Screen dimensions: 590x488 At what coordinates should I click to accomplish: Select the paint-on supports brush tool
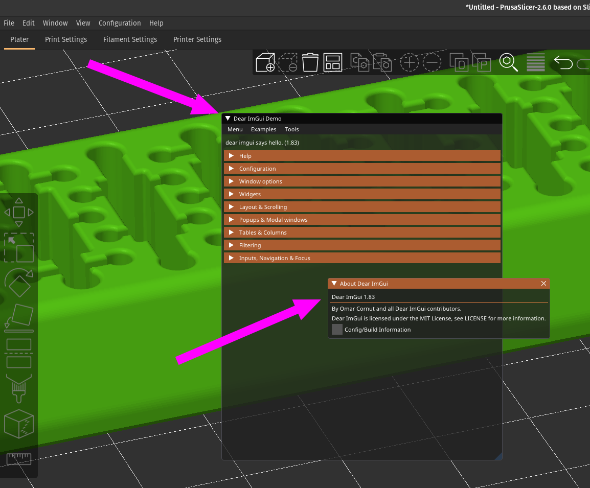click(19, 388)
